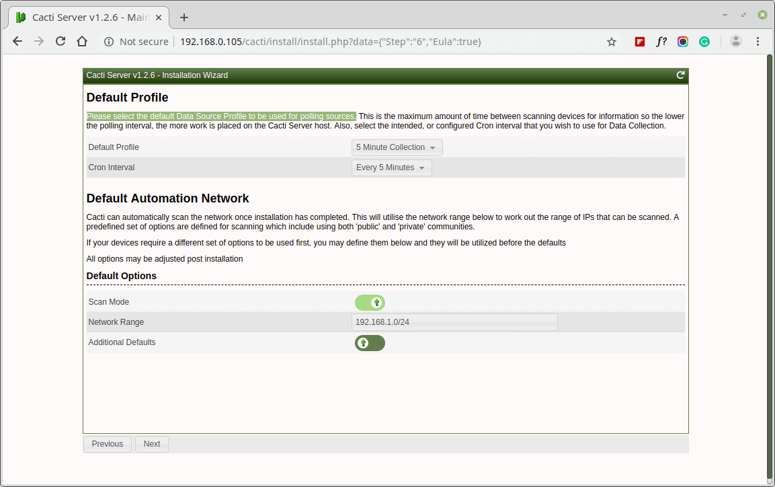
Task: Click the Network Range label
Action: 116,322
